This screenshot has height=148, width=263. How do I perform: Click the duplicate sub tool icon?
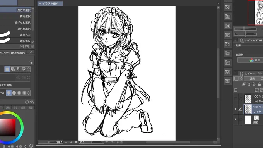tap(27, 46)
